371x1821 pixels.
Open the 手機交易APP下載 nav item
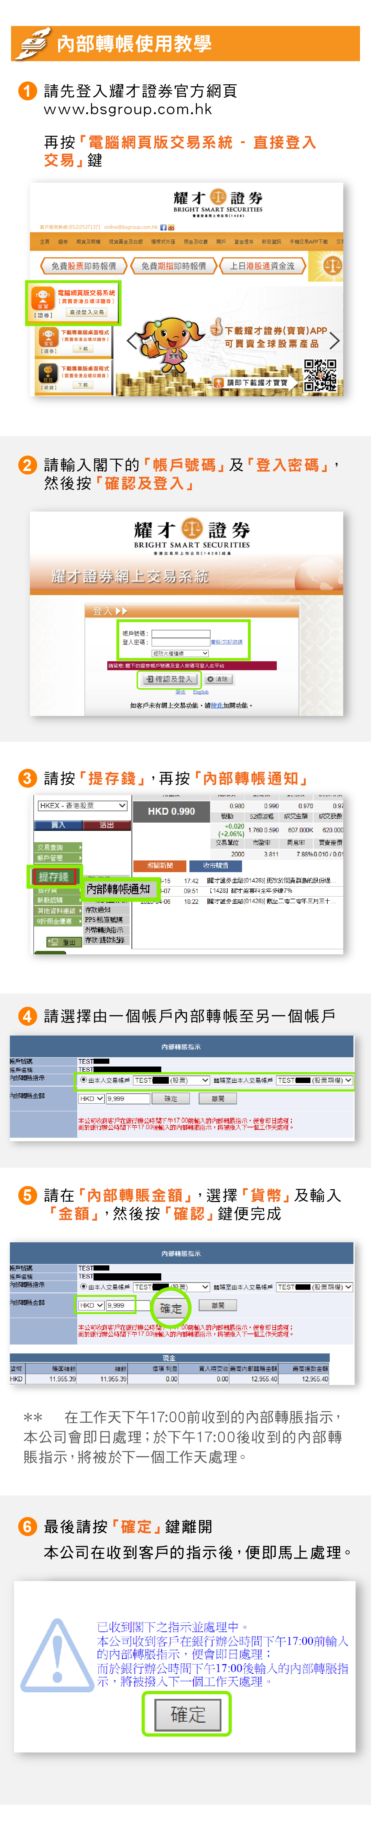tap(309, 242)
